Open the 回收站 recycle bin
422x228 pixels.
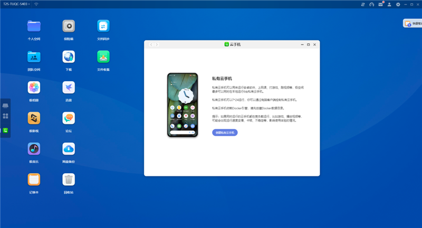point(69,180)
